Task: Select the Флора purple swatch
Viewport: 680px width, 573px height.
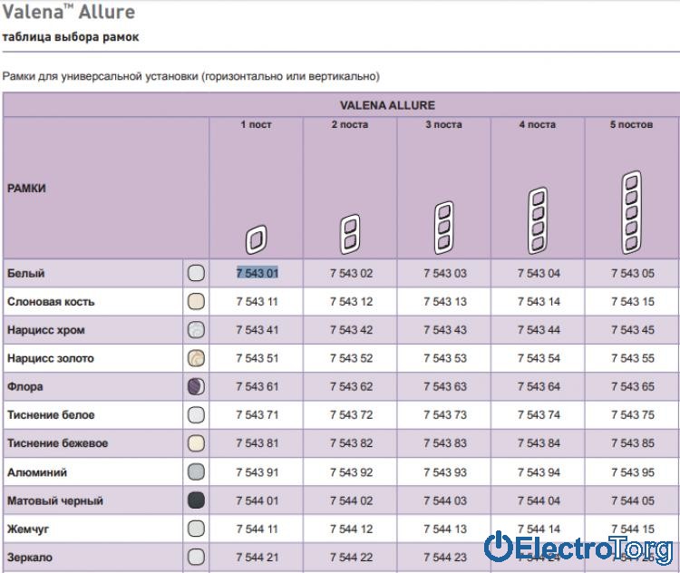Action: (196, 387)
